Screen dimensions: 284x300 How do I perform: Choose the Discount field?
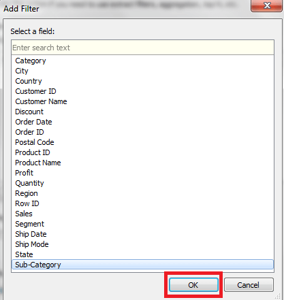(x=29, y=112)
